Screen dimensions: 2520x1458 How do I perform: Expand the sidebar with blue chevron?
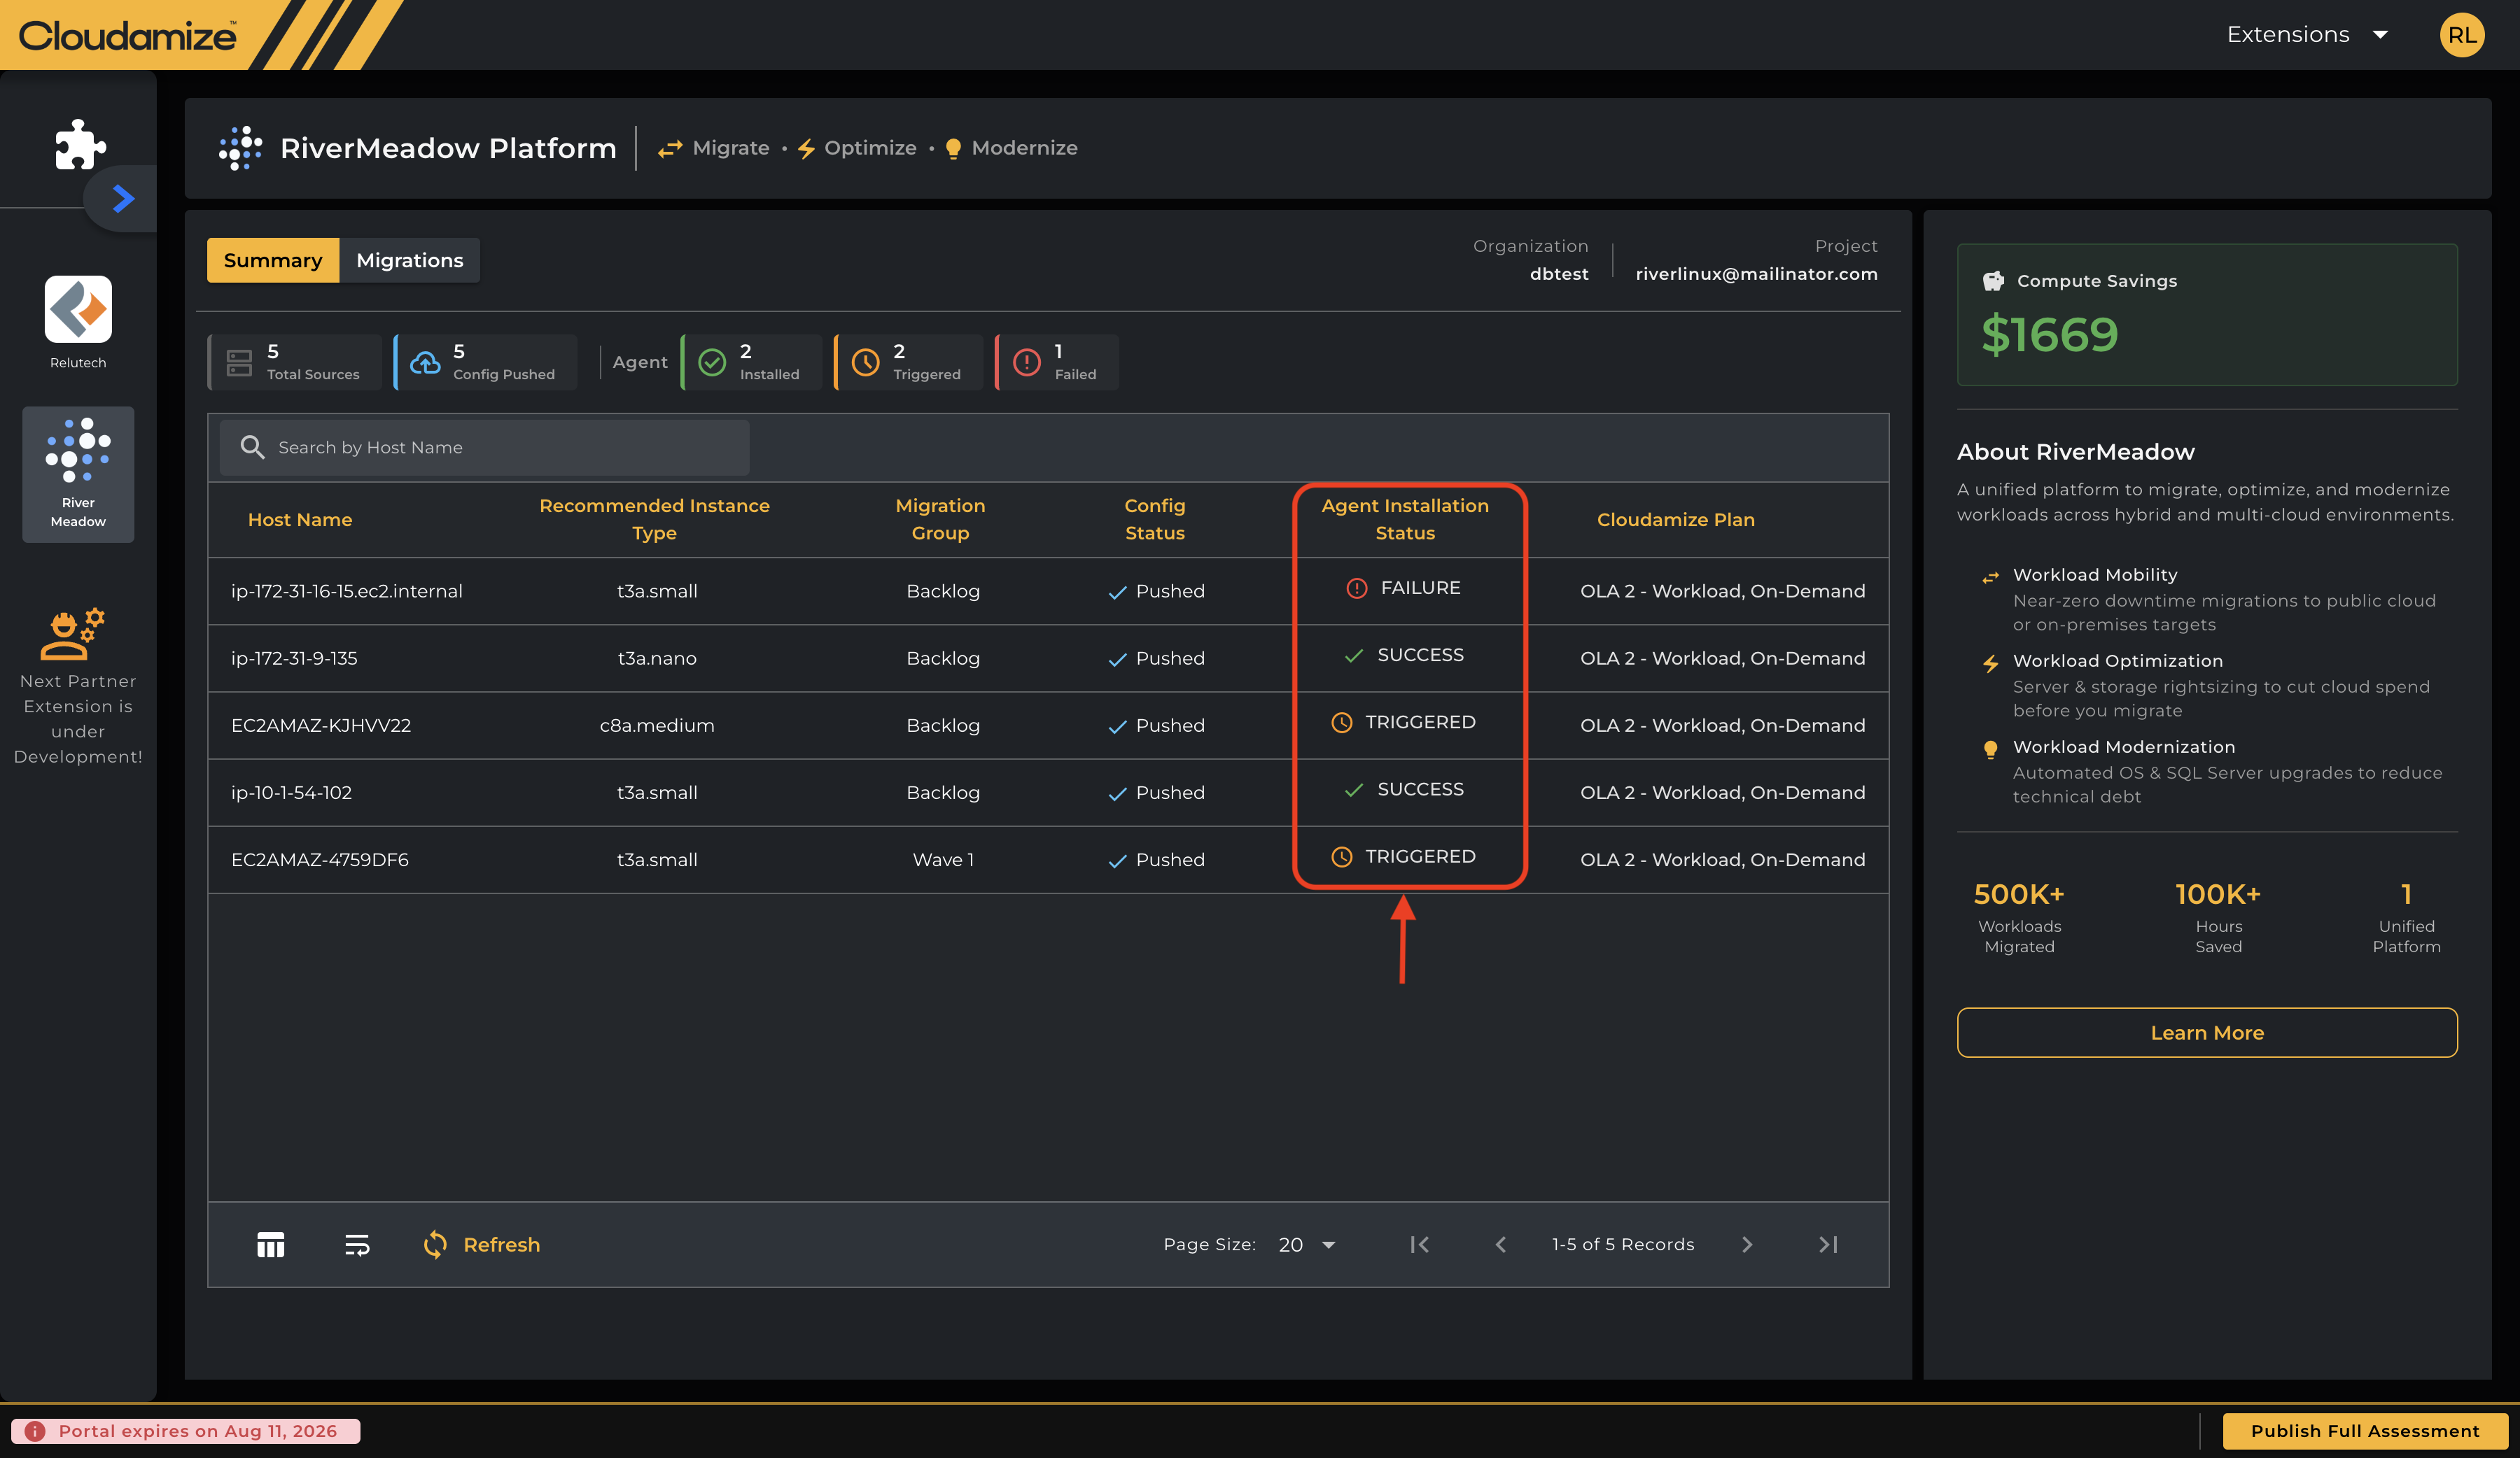pyautogui.click(x=123, y=199)
